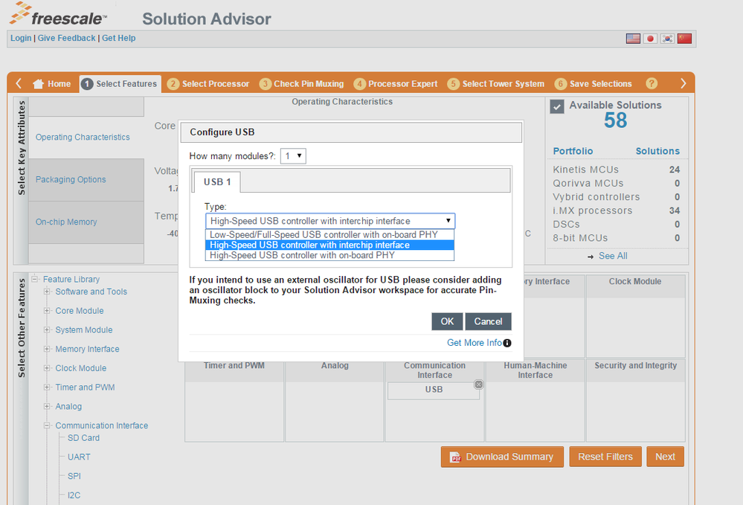
Task: Click Download Summary button
Action: [502, 457]
